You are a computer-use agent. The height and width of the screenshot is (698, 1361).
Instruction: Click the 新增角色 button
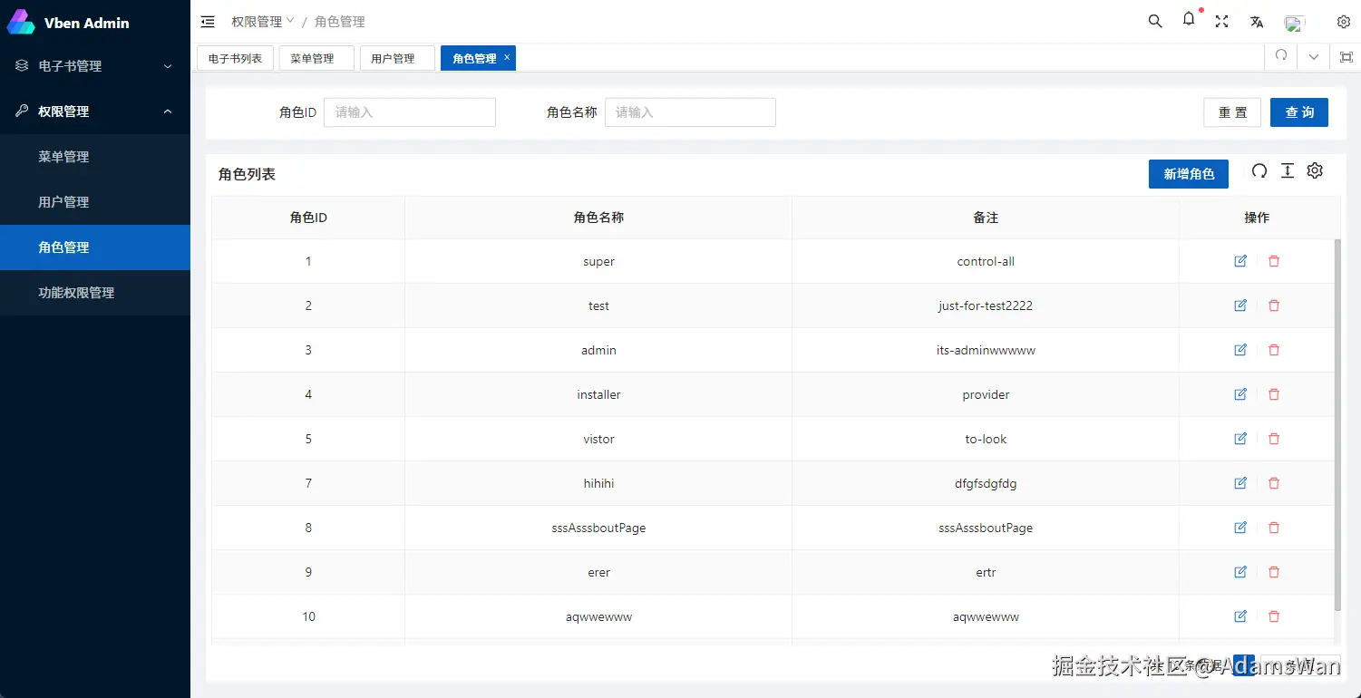point(1189,174)
